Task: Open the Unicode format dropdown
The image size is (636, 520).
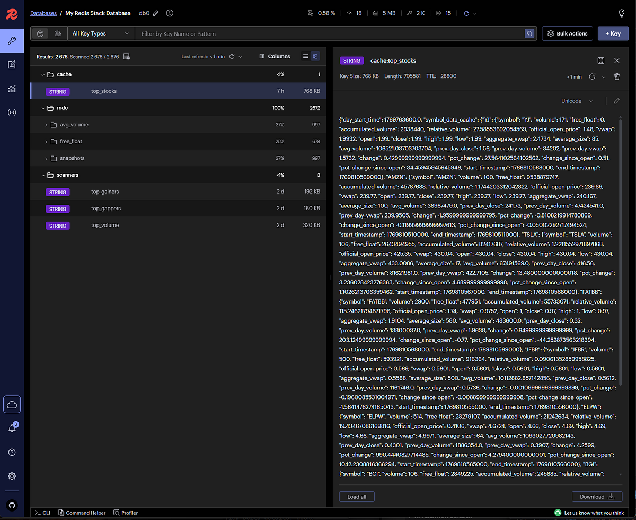Action: 577,101
